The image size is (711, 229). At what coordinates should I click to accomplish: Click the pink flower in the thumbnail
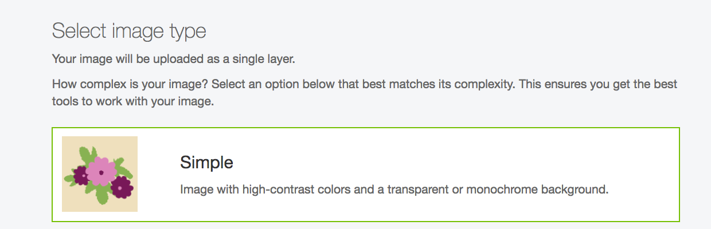coord(101,171)
